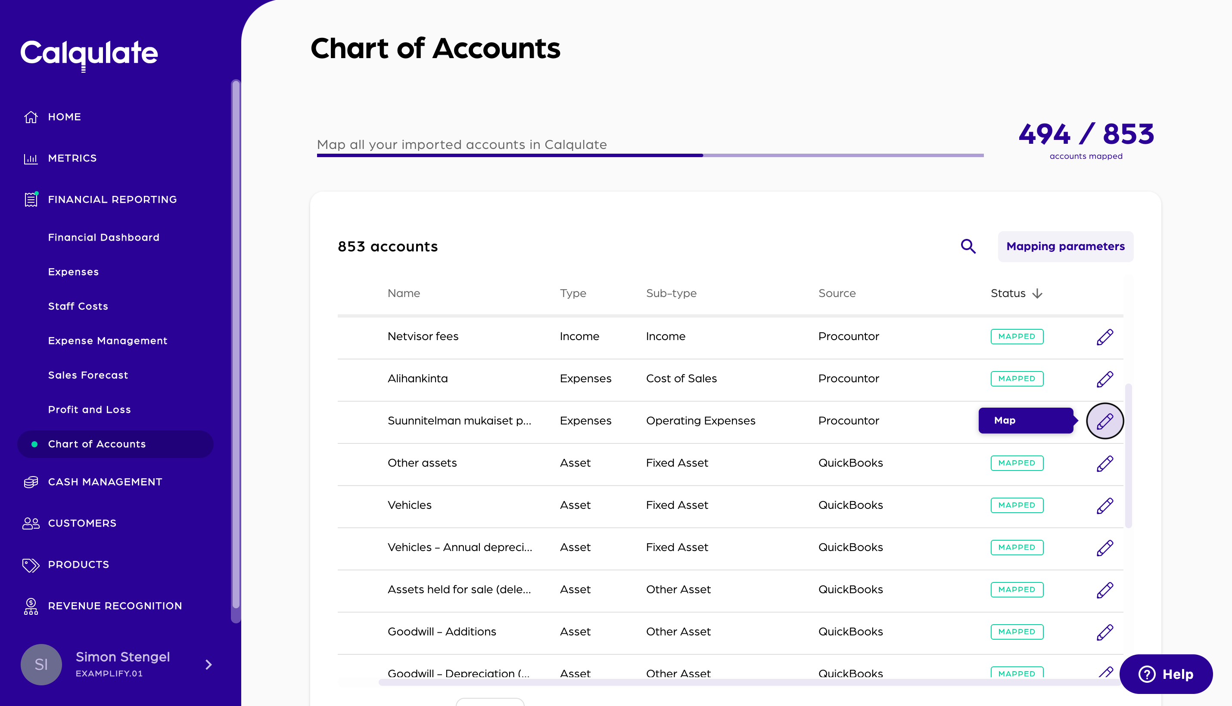Click the accounts mapped progress bar
This screenshot has width=1232, height=706.
(650, 155)
